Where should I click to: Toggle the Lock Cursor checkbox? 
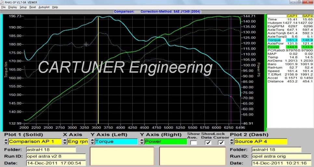point(221,143)
